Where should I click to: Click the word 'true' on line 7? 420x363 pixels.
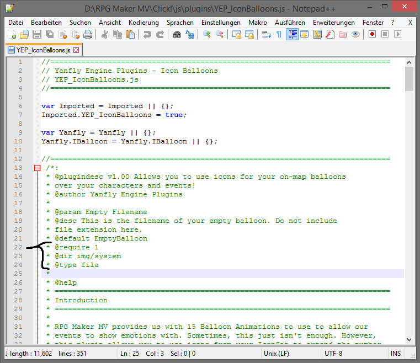point(174,115)
